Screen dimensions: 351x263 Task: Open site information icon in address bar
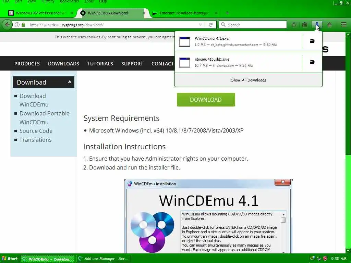click(17, 25)
